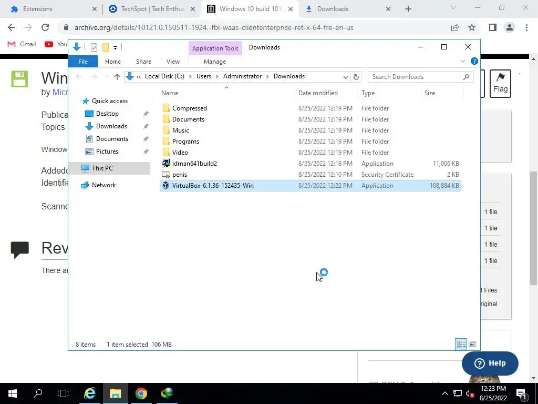Switch to the View ribbon tab
Viewport: 538px width, 404px height.
[x=173, y=62]
